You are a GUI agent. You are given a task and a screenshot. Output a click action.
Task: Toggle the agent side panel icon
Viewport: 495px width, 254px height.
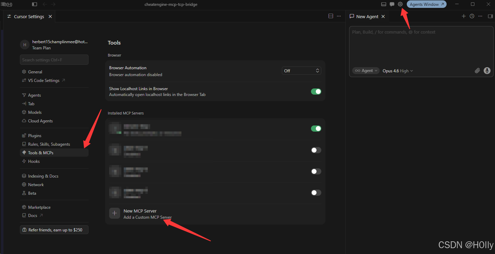click(x=490, y=16)
